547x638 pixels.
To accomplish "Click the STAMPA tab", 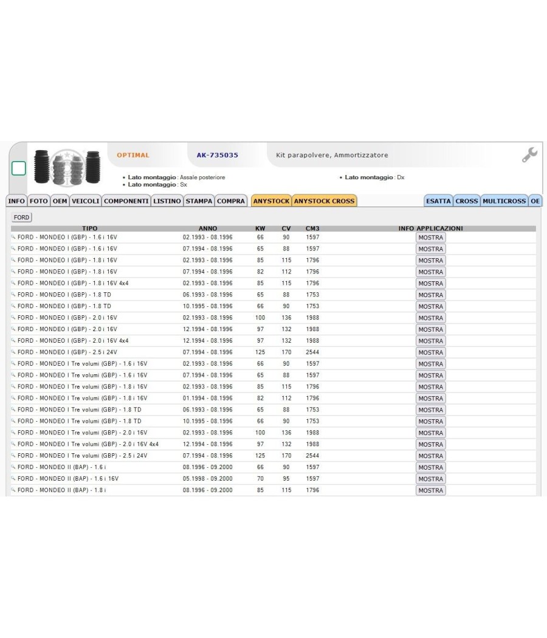I will click(199, 201).
